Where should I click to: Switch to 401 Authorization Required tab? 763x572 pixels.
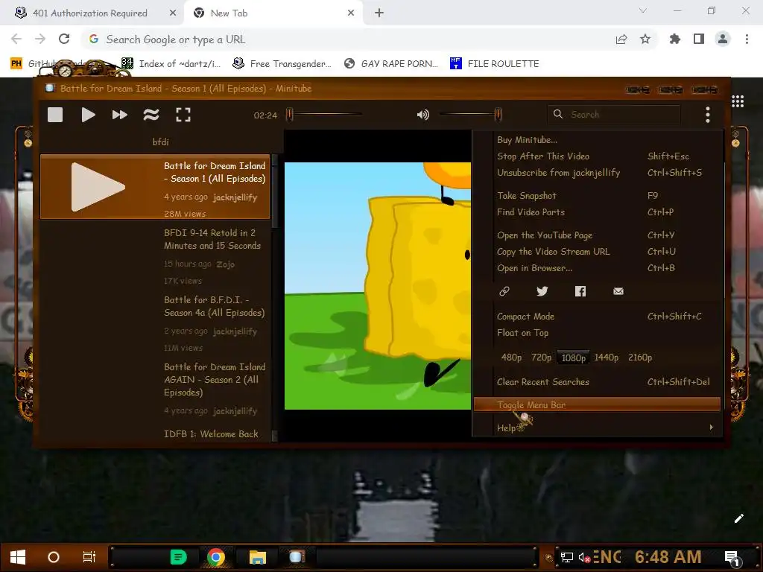[92, 13]
